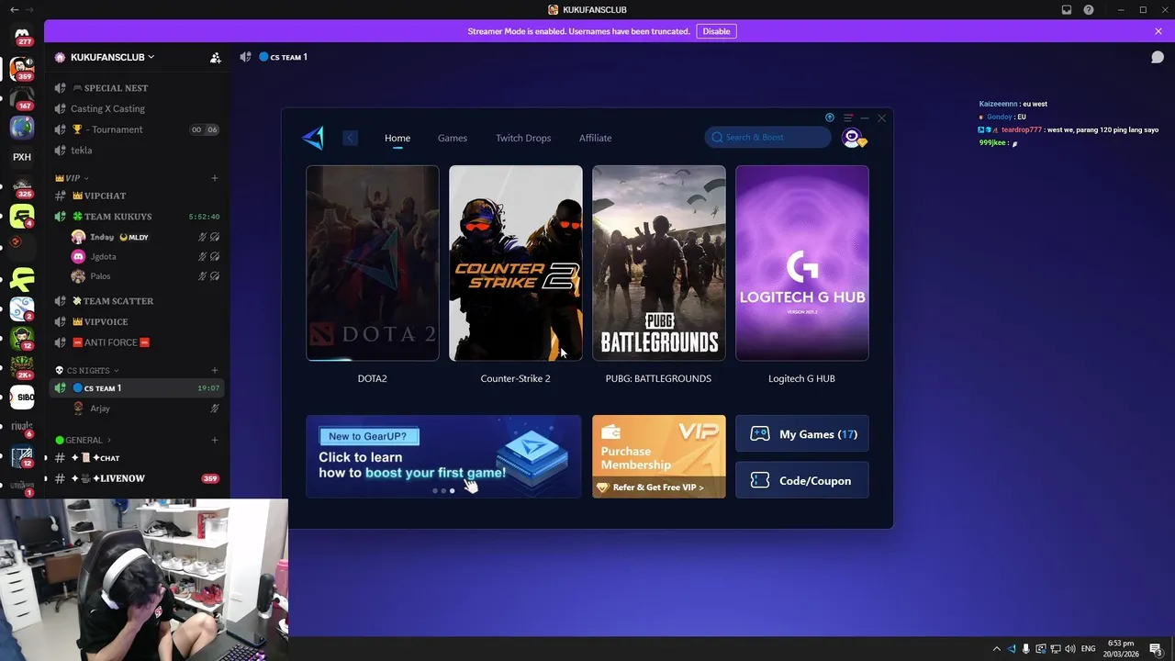Join the Casting X Casting channel
This screenshot has width=1175, height=661.
(137, 108)
